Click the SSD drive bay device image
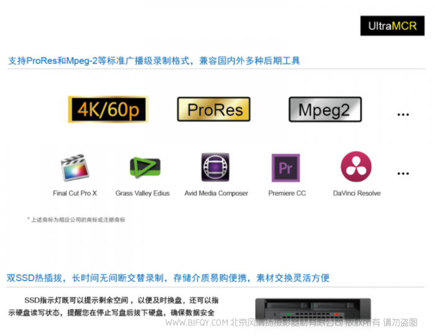Screen dimensions: 435x336 [x=313, y=310]
